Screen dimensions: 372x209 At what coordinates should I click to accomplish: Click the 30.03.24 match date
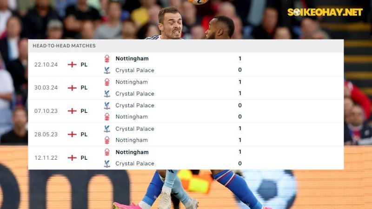pos(46,88)
